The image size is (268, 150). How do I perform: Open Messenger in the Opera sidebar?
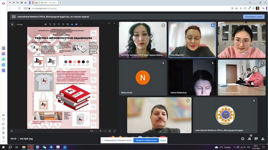3,54
